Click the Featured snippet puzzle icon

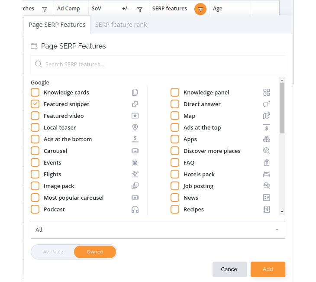pyautogui.click(x=135, y=104)
